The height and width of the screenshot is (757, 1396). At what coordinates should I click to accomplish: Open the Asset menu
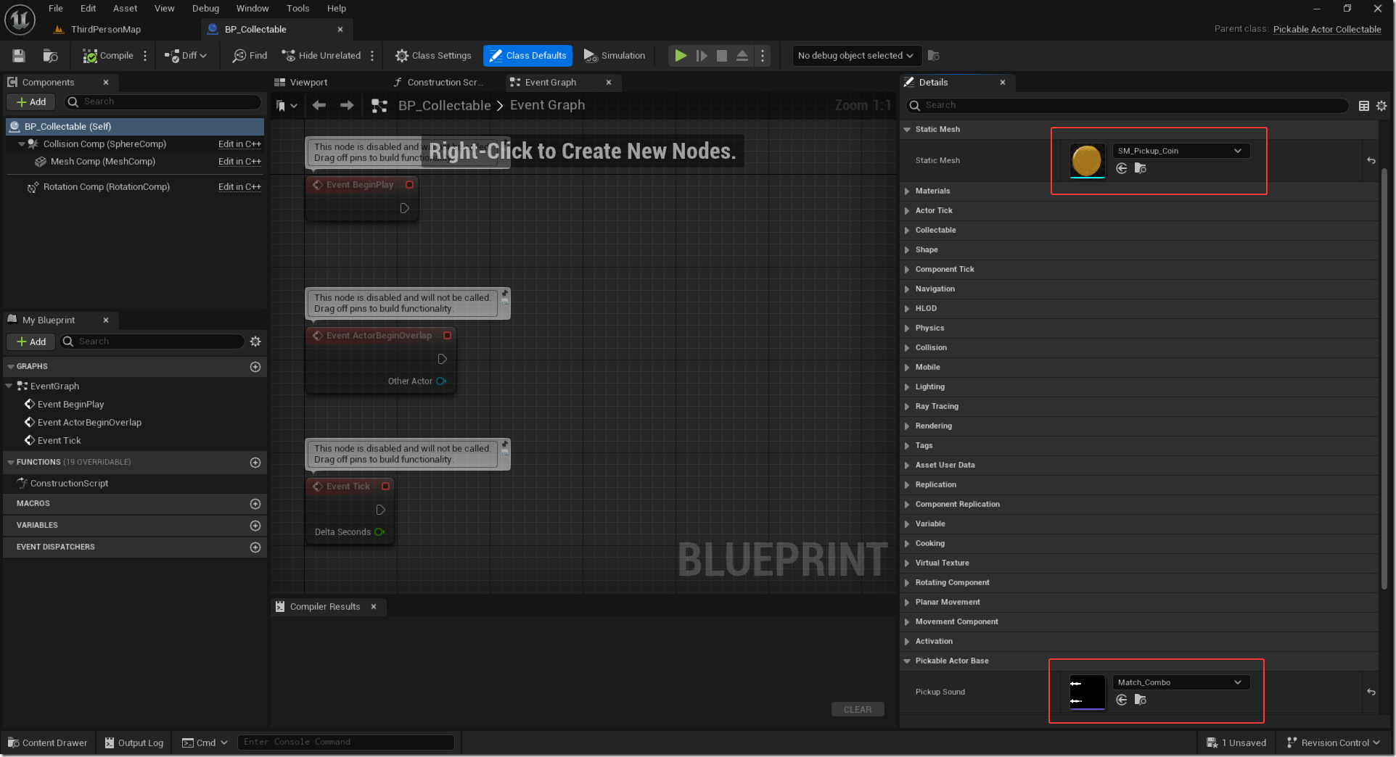click(125, 9)
